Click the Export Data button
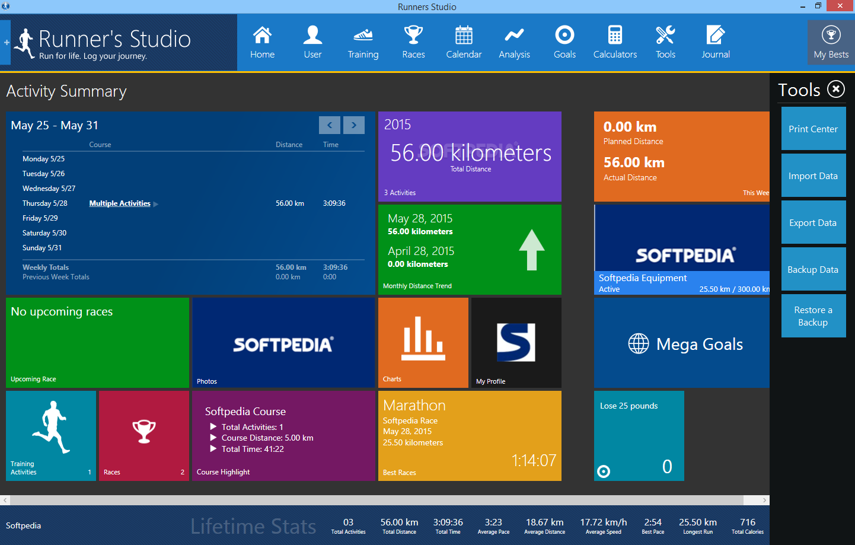The width and height of the screenshot is (855, 545). pyautogui.click(x=813, y=222)
